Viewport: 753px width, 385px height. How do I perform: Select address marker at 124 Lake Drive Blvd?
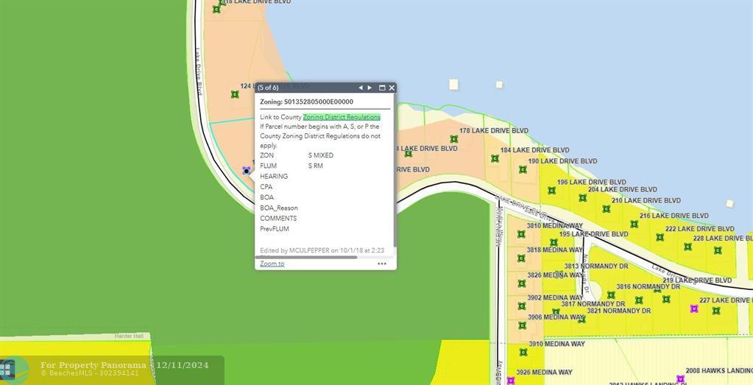coord(235,94)
